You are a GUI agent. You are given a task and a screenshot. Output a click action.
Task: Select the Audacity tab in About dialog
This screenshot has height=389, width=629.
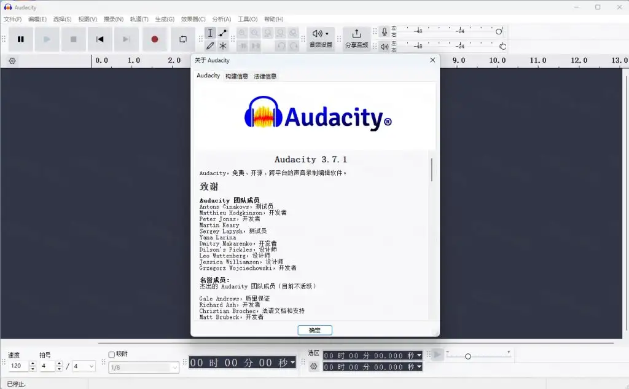pyautogui.click(x=208, y=76)
